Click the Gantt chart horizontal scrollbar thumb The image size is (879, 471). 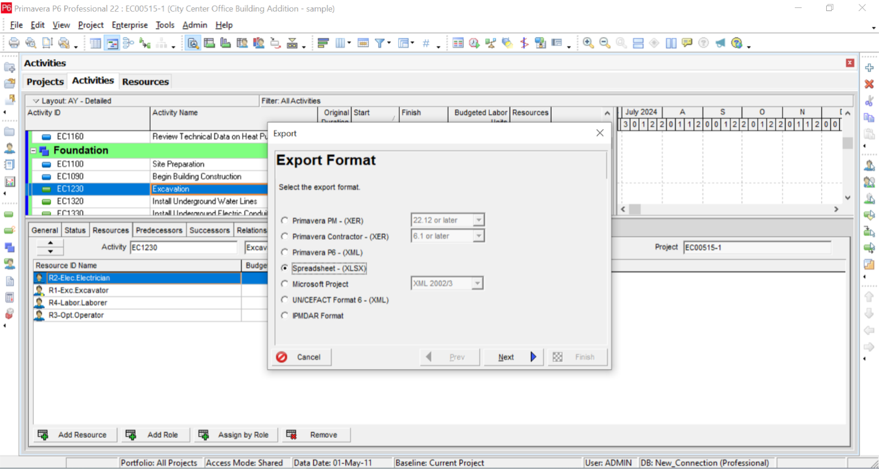pyautogui.click(x=634, y=210)
